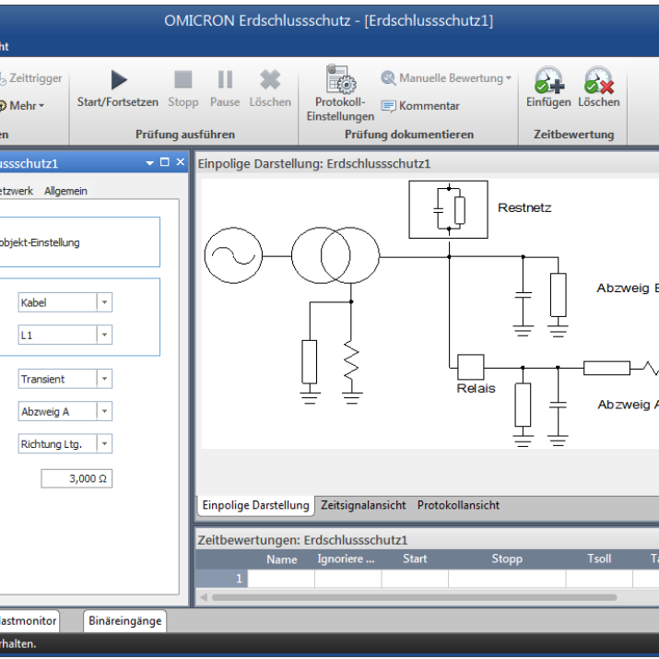This screenshot has width=659, height=659.
Task: Switch to the Zeitsignalansicht tab
Action: pos(363,505)
